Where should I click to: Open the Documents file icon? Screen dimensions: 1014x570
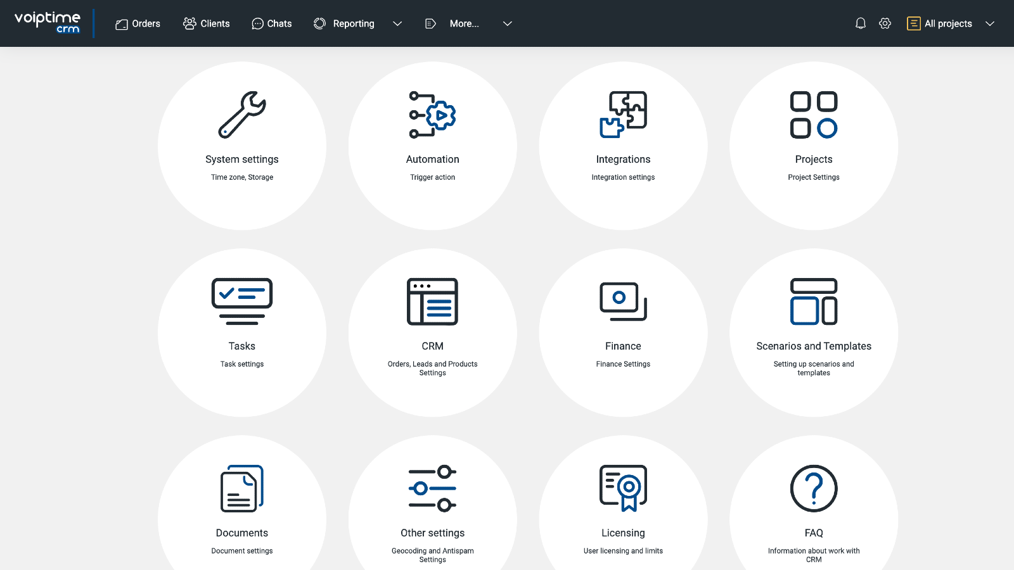[x=242, y=488]
